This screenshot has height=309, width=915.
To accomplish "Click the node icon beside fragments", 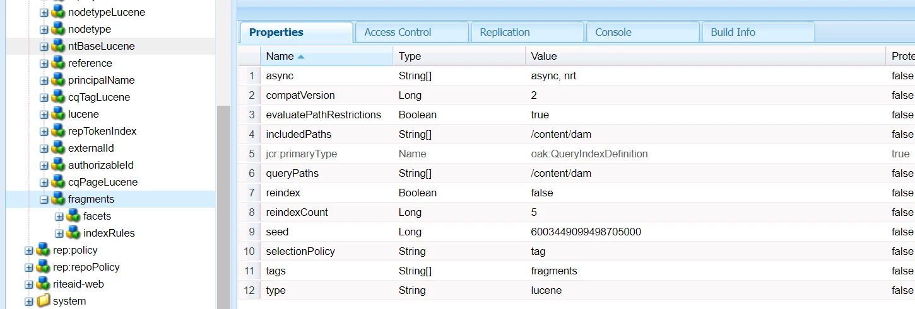I will point(58,199).
